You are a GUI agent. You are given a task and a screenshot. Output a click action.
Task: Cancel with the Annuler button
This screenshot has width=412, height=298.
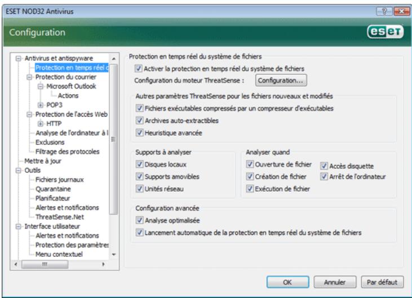(x=335, y=282)
